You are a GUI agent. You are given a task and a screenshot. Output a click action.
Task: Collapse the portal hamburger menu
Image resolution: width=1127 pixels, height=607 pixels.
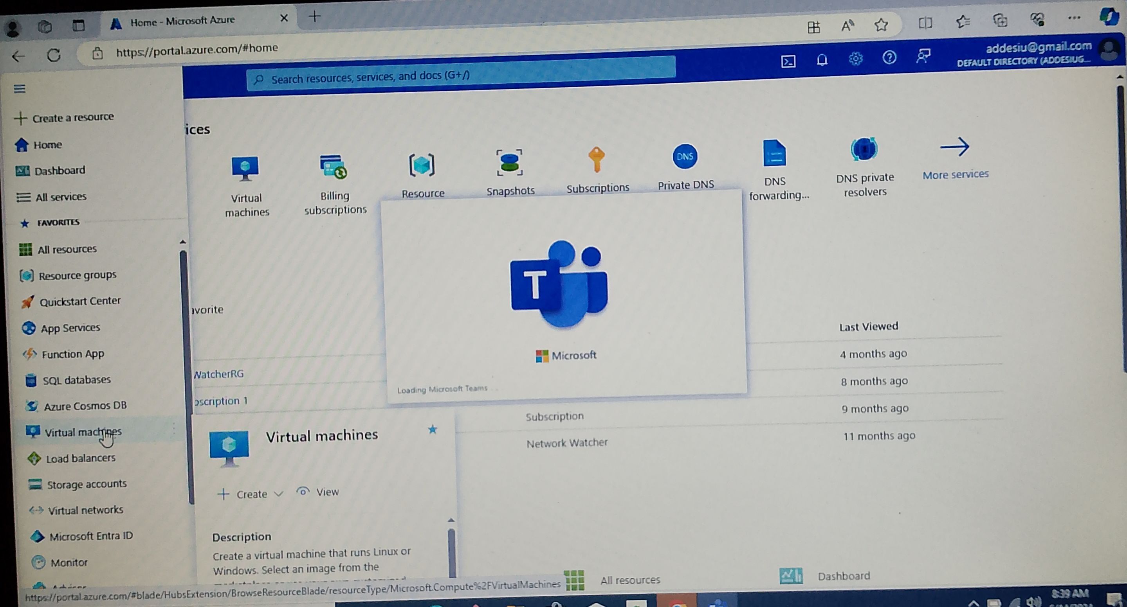tap(19, 89)
